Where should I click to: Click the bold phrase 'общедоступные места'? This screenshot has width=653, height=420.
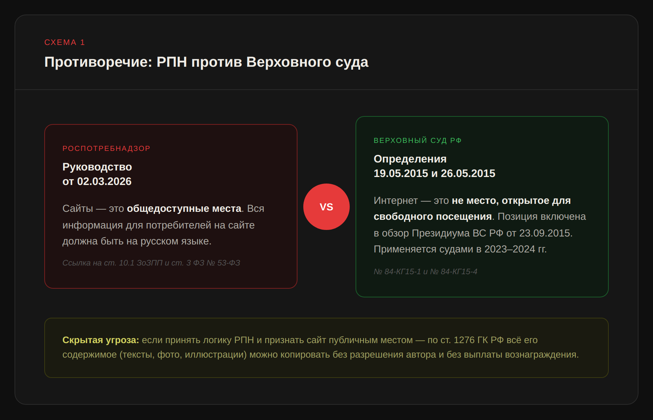pos(184,209)
